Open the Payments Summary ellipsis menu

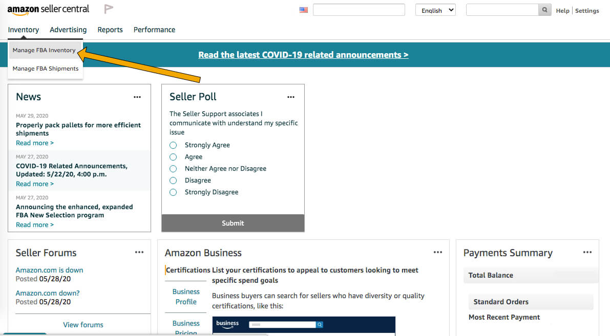[587, 252]
